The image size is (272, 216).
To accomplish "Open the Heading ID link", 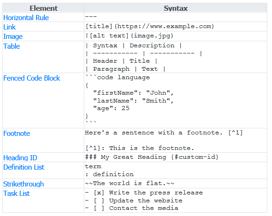I will [x=20, y=158].
